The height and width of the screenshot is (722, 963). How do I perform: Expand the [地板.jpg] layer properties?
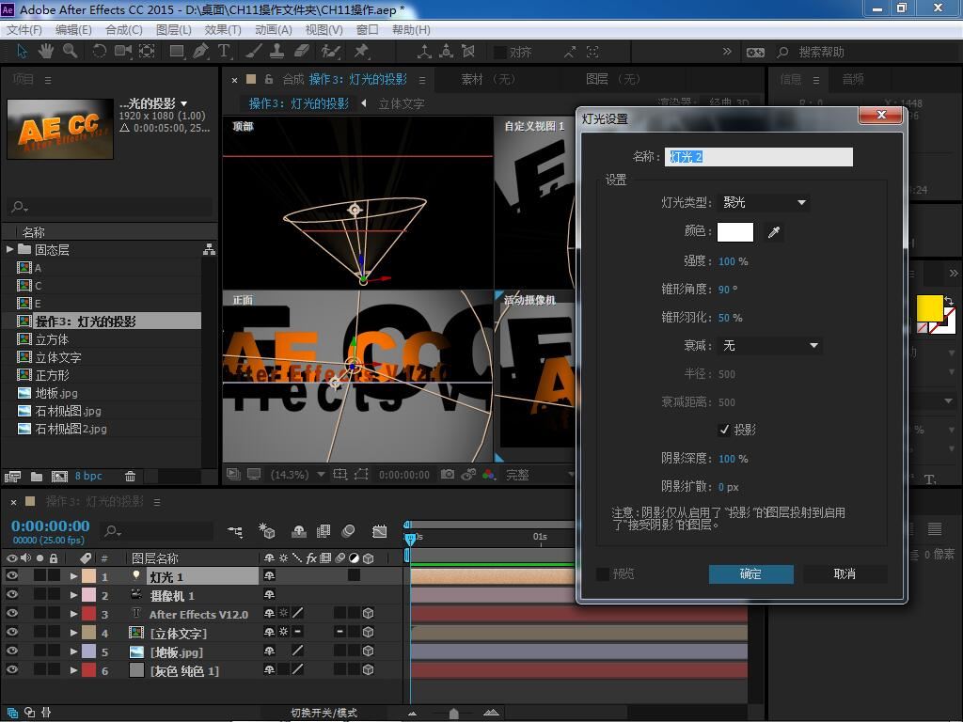tap(73, 651)
